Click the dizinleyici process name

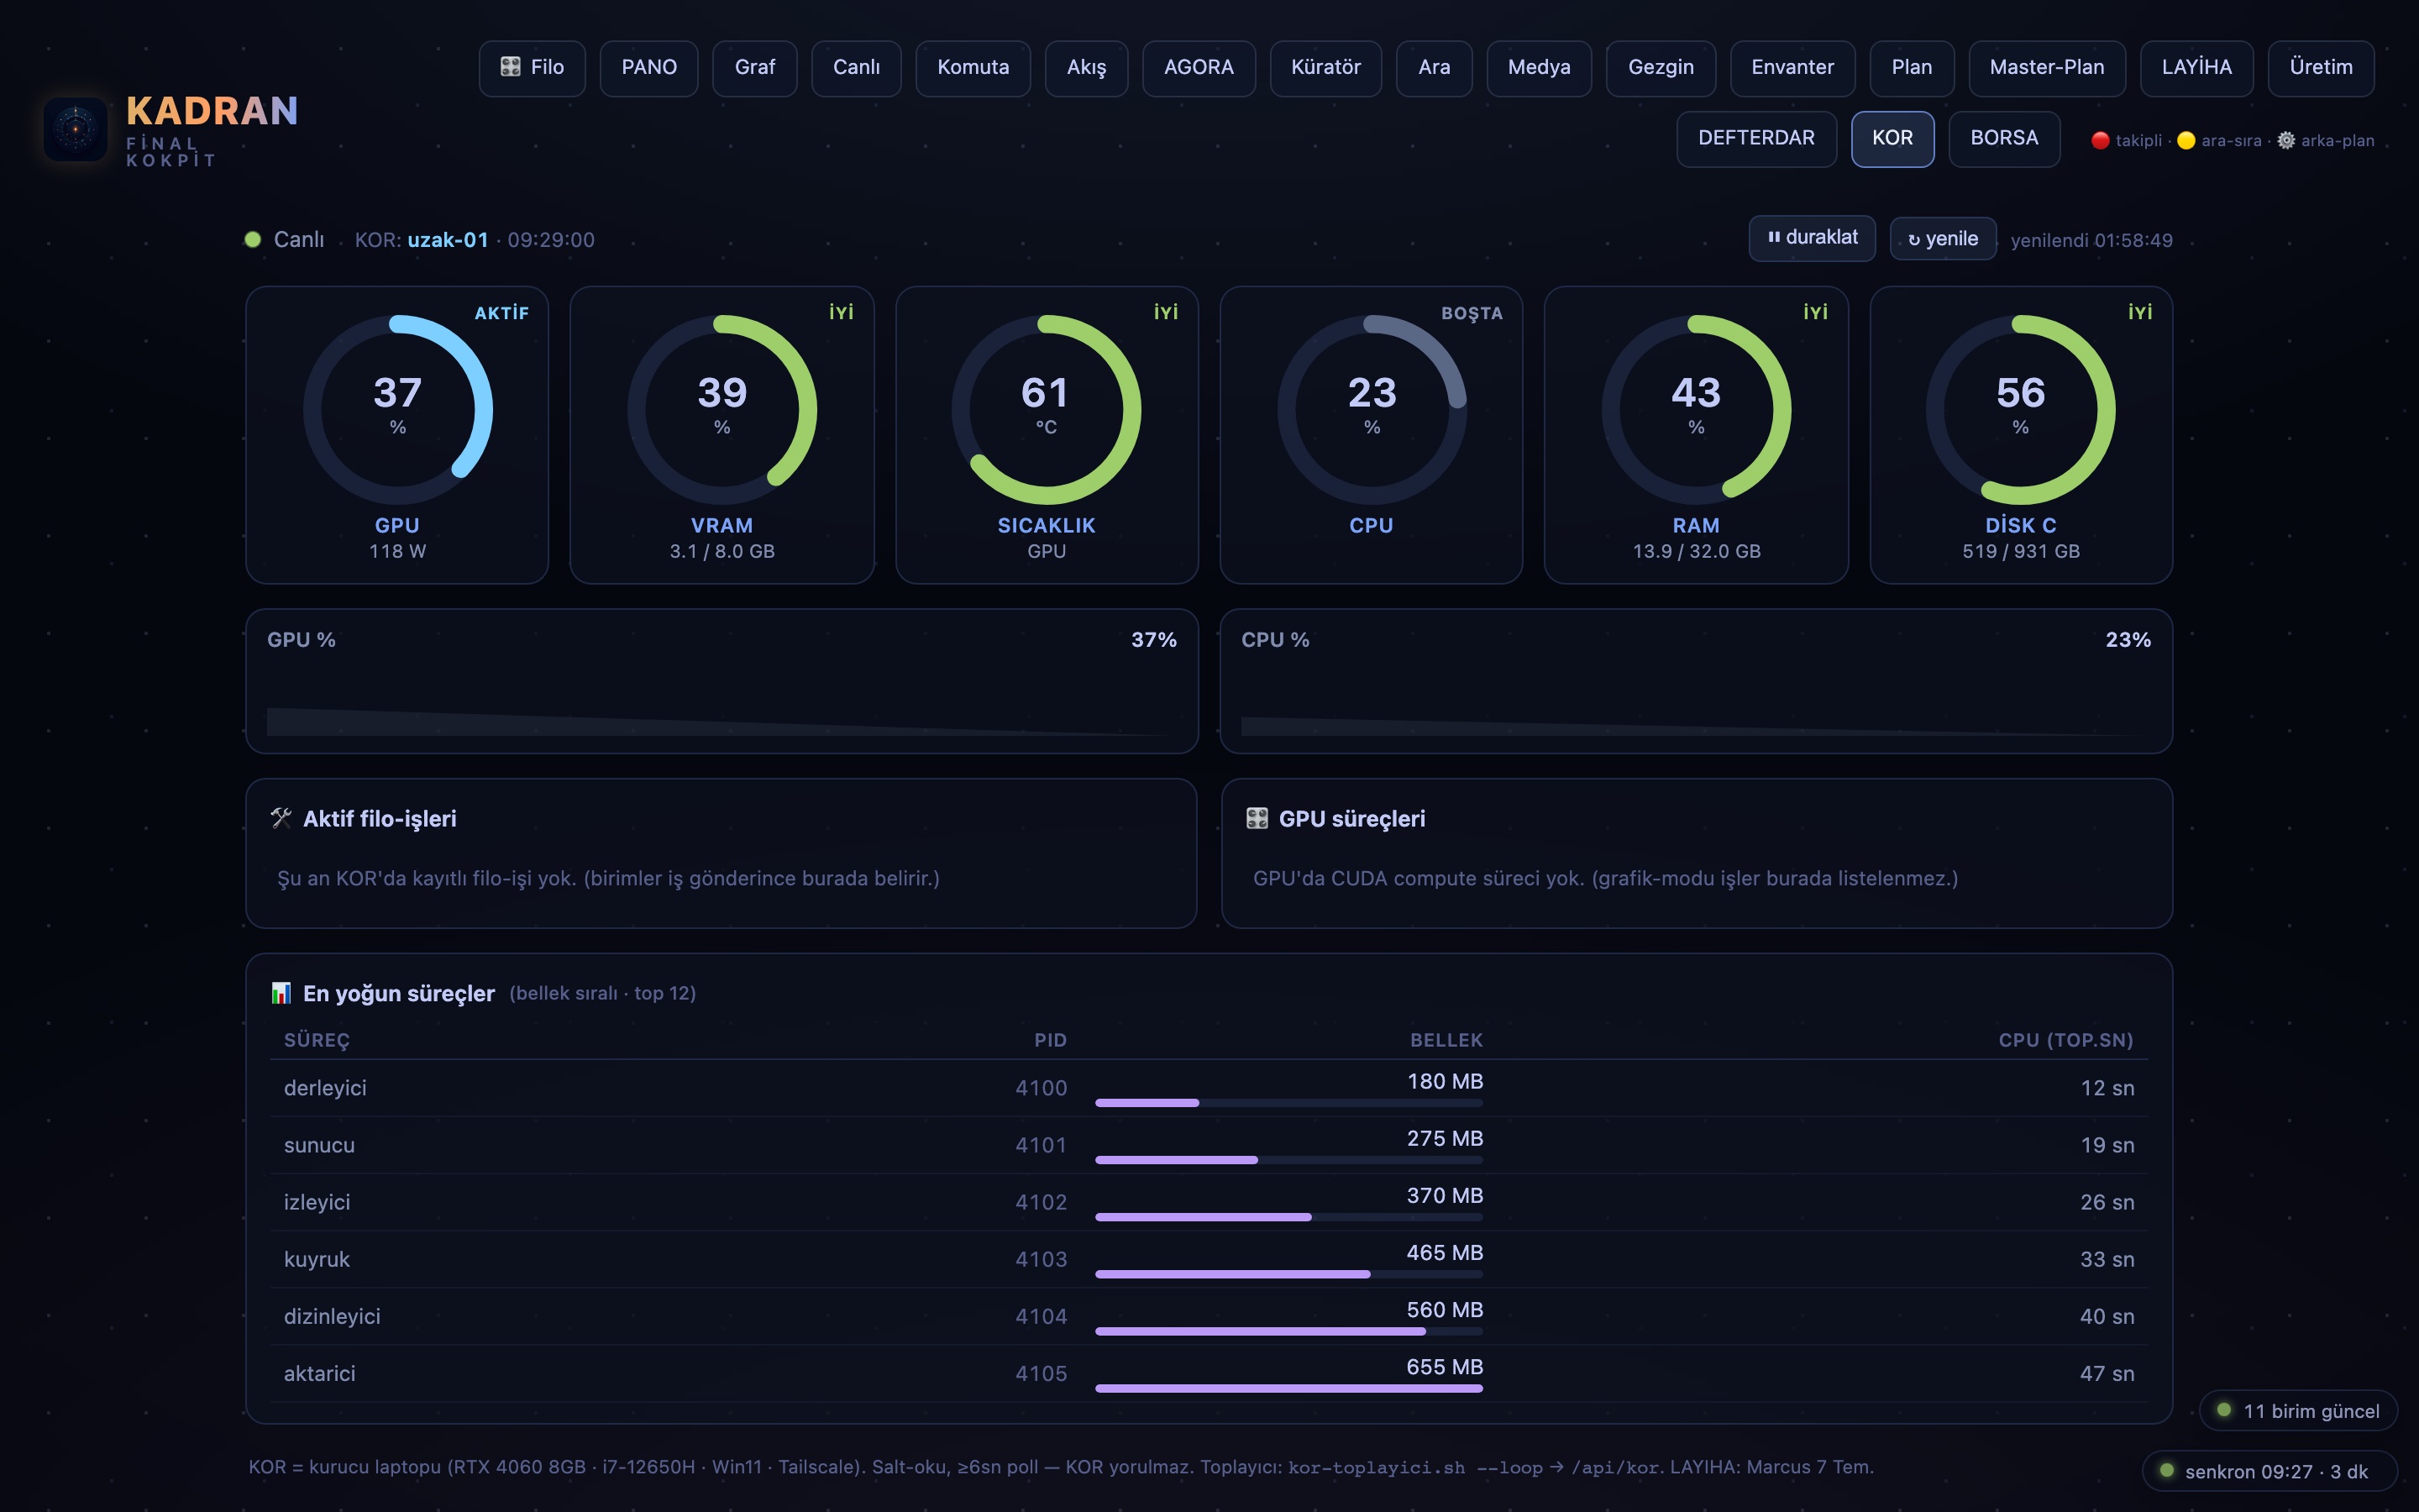click(x=332, y=1316)
